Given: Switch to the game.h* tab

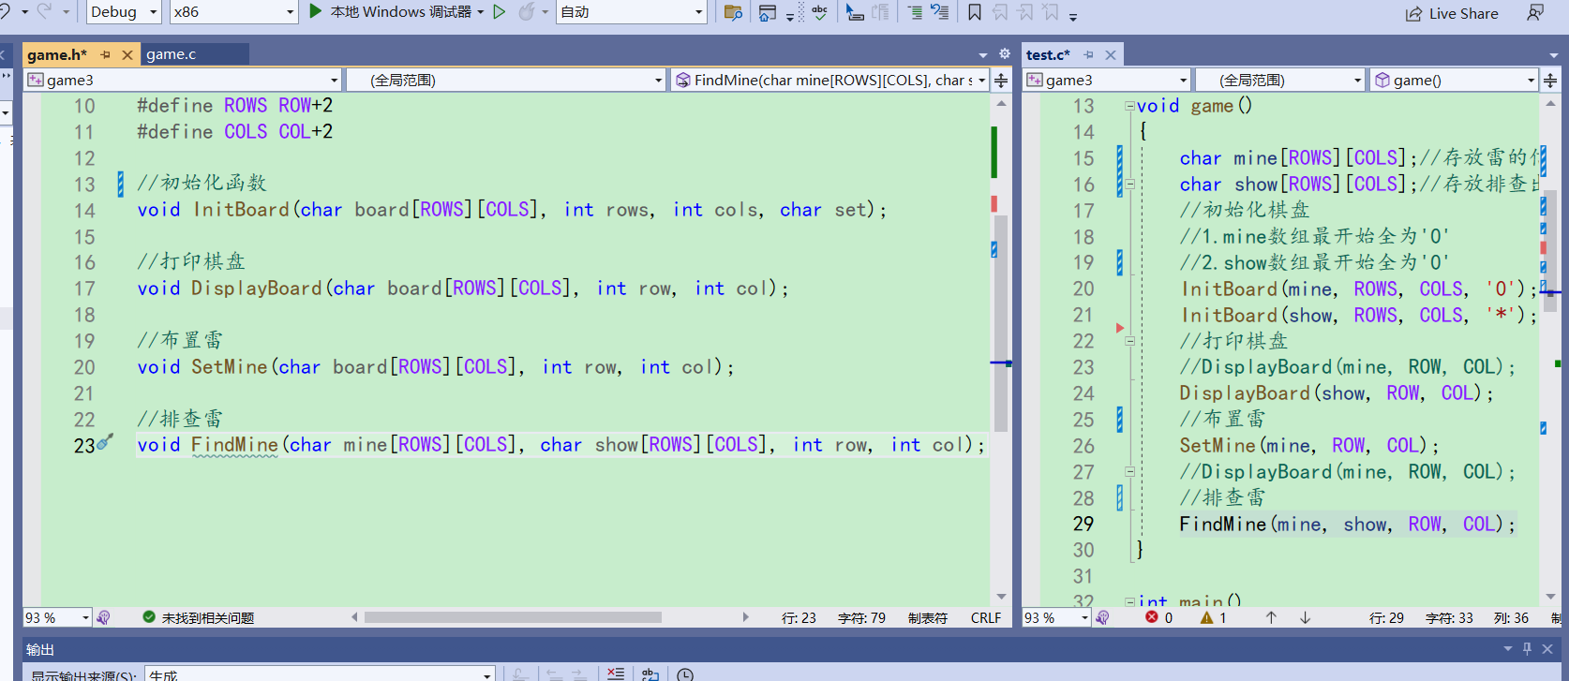Looking at the screenshot, I should pyautogui.click(x=57, y=54).
